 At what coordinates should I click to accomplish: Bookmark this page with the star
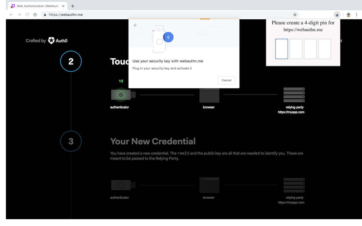pyautogui.click(x=295, y=15)
